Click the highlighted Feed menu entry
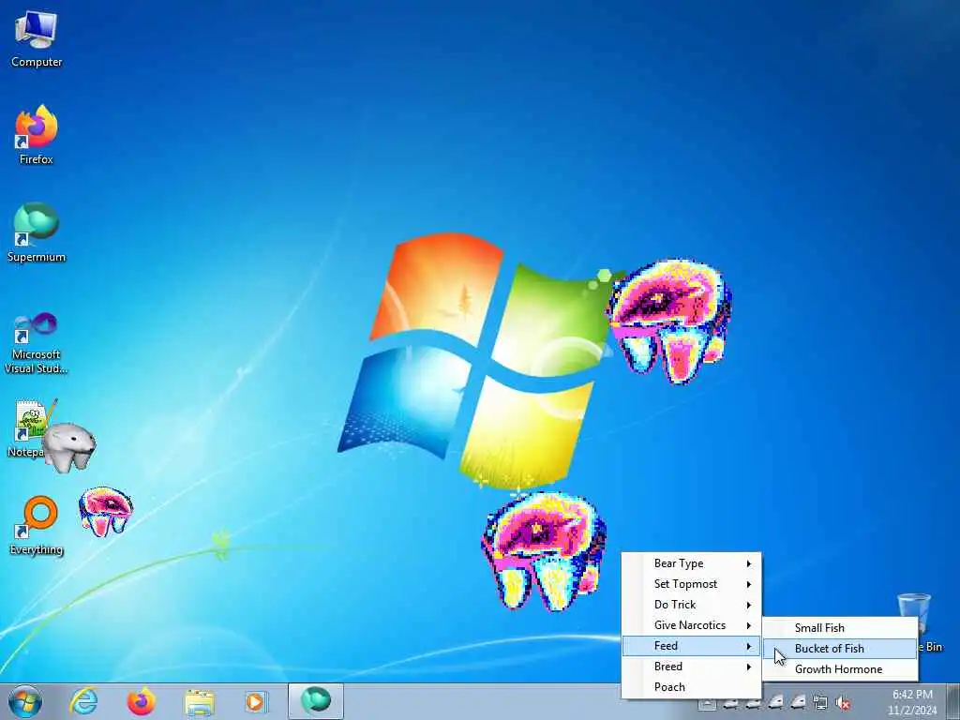The image size is (960, 720). [x=691, y=646]
